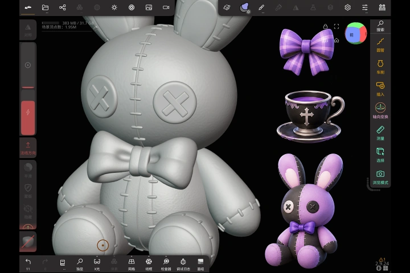Viewport: 410px width, 273px height.
Task: Open the Background image icon menu
Action: coord(149,7)
